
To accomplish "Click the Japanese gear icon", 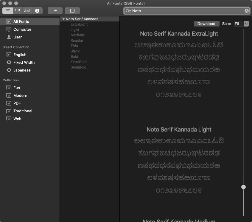I will (9, 70).
